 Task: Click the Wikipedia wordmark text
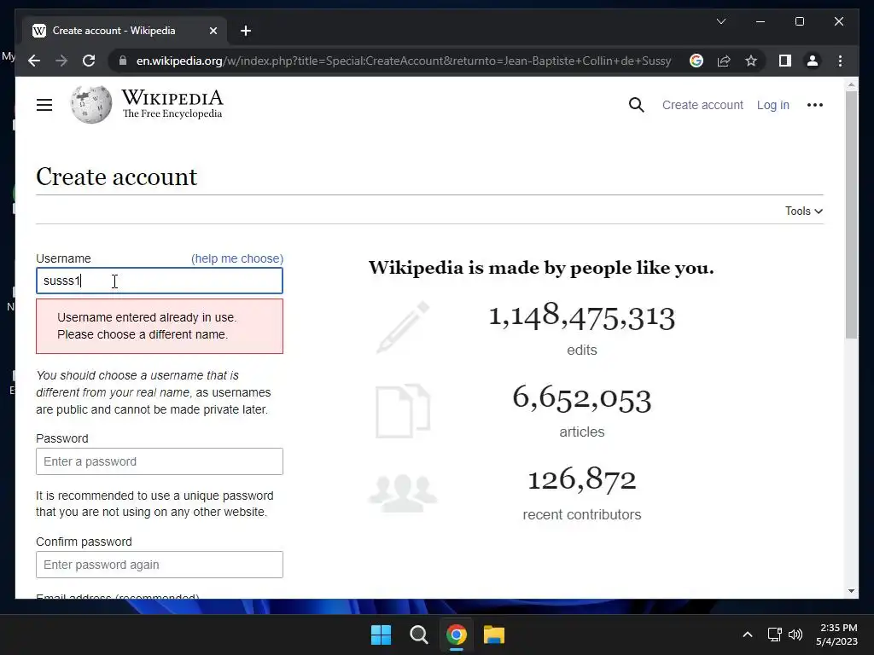point(172,98)
